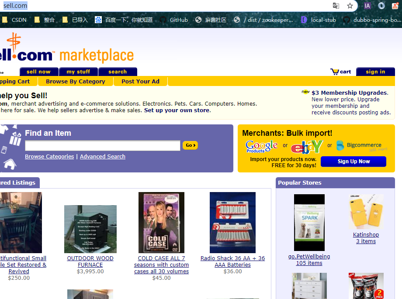402x299 pixels.
Task: Open the Katinshop store link
Action: click(x=366, y=235)
